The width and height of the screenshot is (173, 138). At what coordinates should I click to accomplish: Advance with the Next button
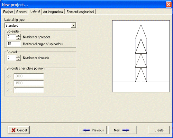tap(122, 130)
